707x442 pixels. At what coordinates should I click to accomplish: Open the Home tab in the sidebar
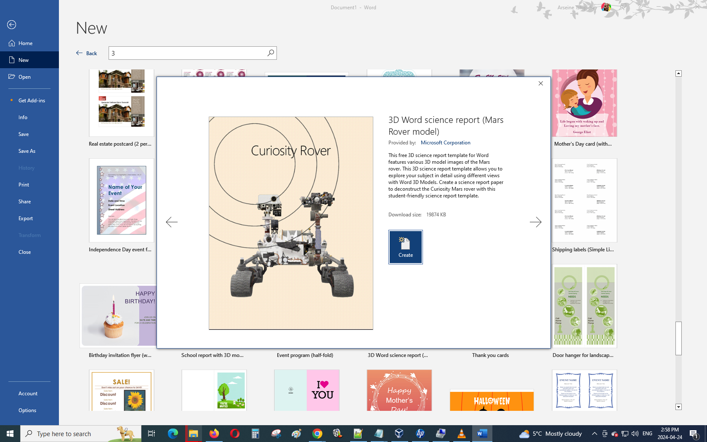tap(25, 43)
